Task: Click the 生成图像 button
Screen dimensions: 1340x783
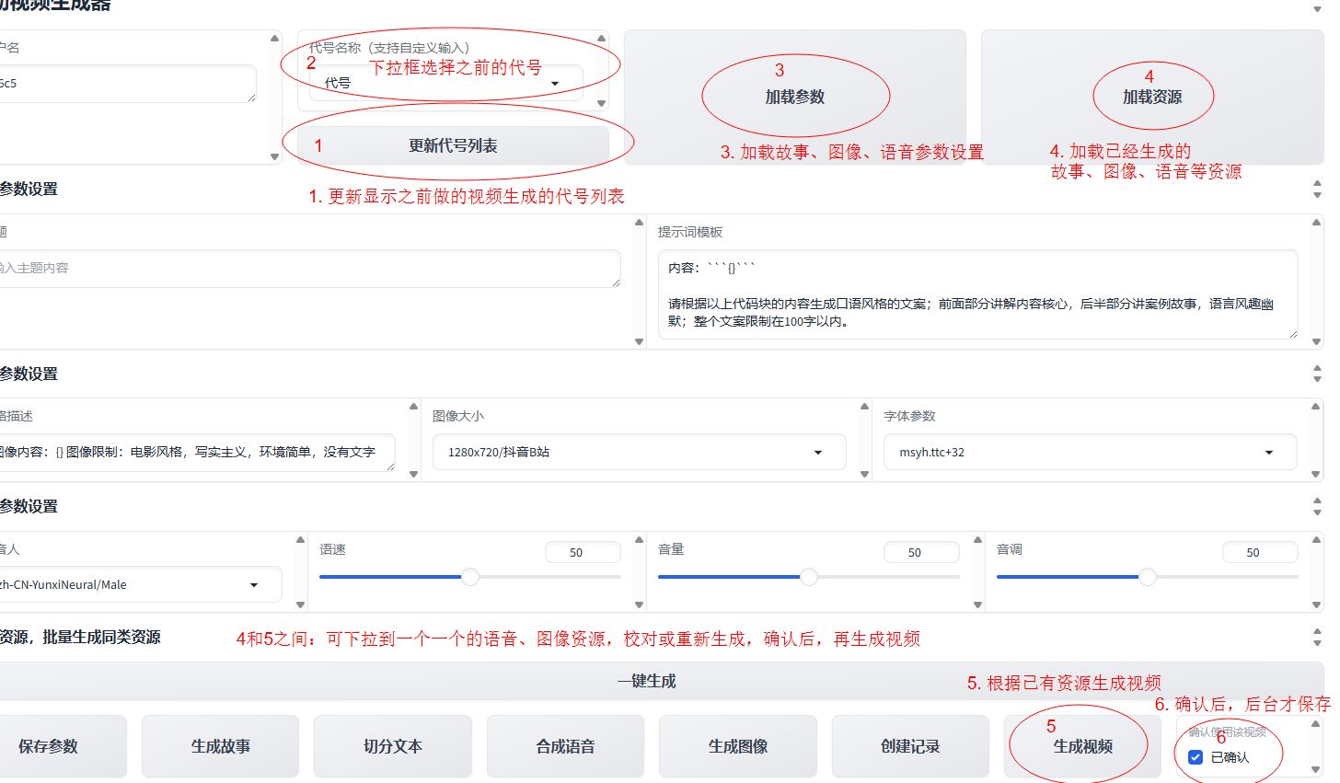Action: pos(737,746)
